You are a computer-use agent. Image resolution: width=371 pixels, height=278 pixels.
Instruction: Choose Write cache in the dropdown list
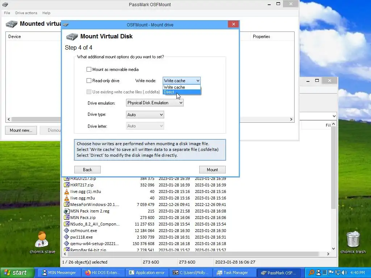pyautogui.click(x=182, y=87)
